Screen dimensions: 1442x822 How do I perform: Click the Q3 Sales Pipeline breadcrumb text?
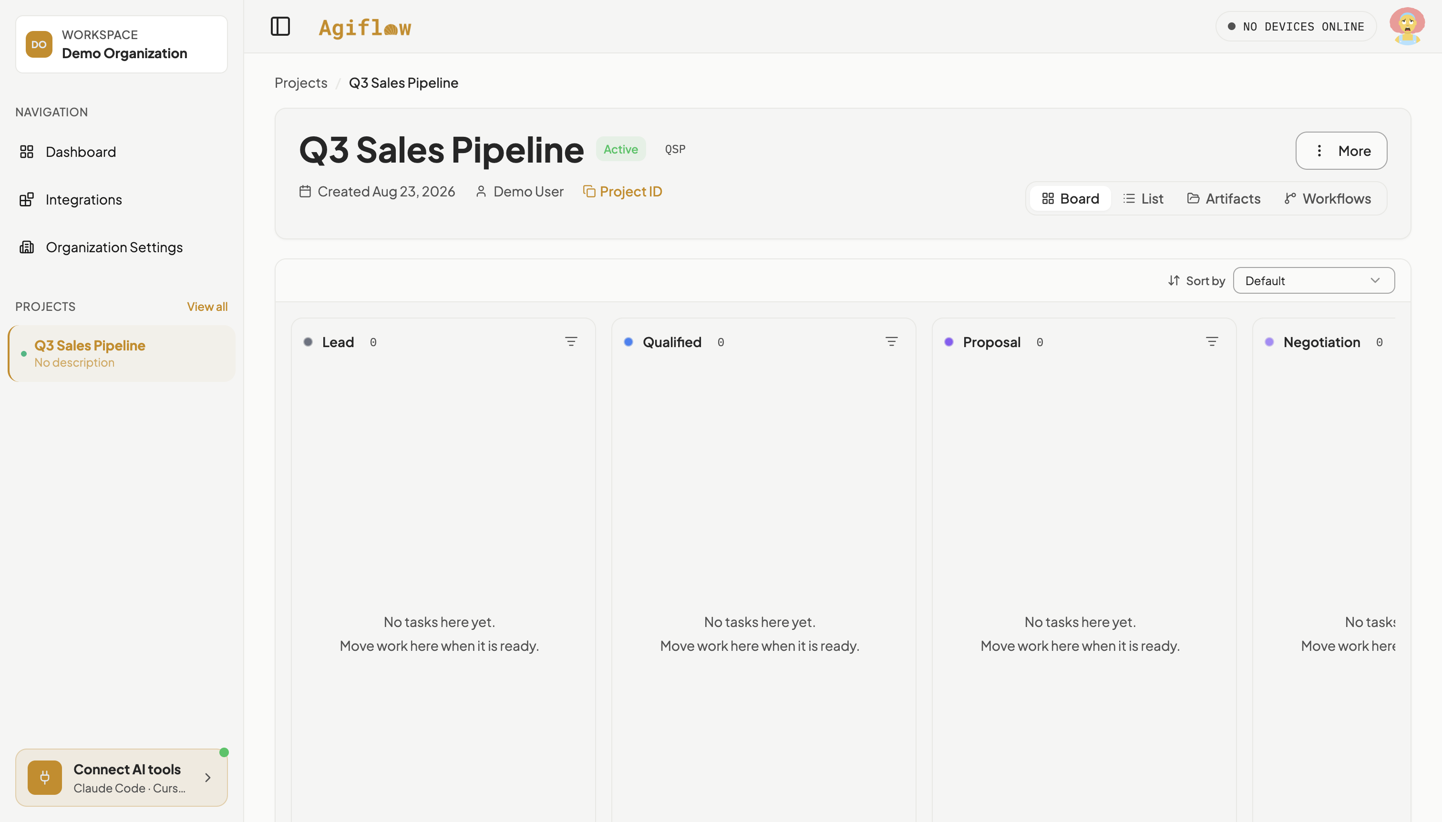tap(403, 83)
